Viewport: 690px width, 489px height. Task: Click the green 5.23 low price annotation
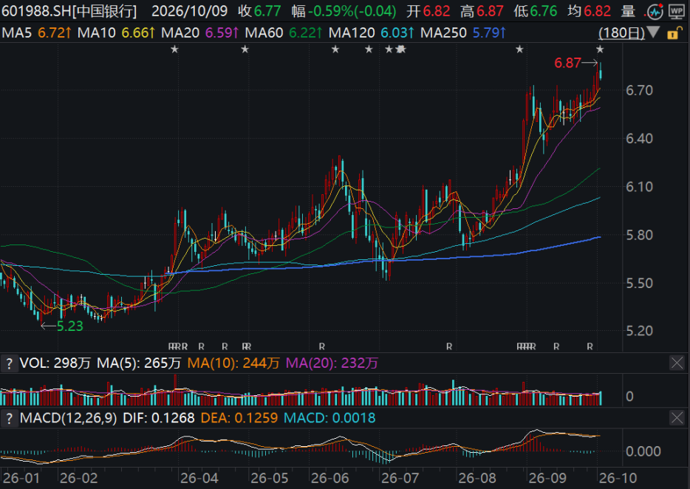click(x=70, y=326)
